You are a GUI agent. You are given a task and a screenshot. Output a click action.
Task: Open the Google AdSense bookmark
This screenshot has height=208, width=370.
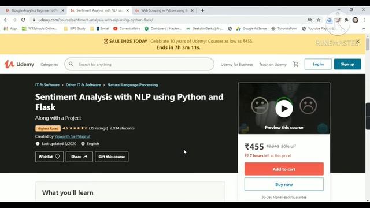tap(251, 28)
